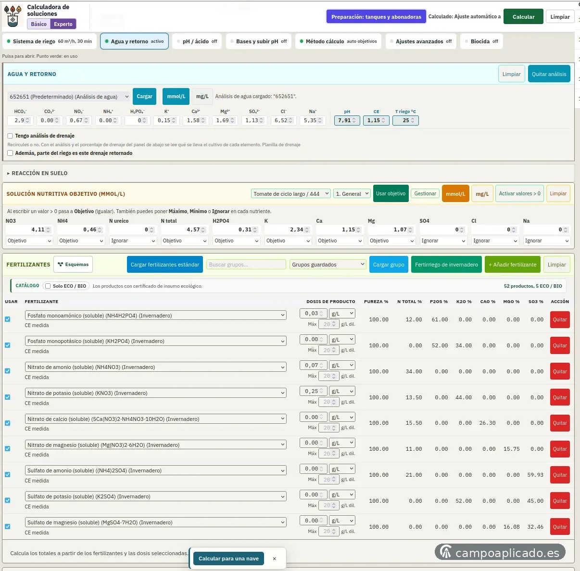Open g/L unit dropdown for Sulfato de potasio
Viewport: 580px width, 571px height.
[342, 495]
